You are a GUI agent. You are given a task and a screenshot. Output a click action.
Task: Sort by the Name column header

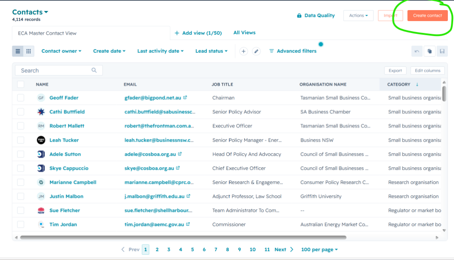[42, 84]
